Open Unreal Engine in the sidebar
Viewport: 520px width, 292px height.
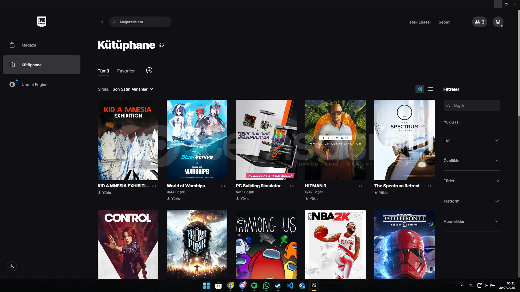click(41, 85)
